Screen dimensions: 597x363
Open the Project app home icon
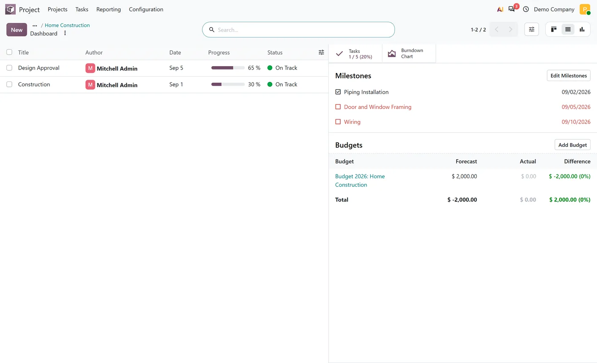[x=10, y=9]
